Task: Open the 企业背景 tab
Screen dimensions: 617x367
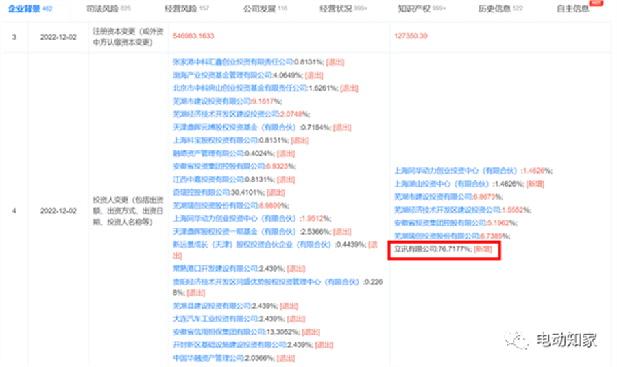Action: click(x=30, y=8)
